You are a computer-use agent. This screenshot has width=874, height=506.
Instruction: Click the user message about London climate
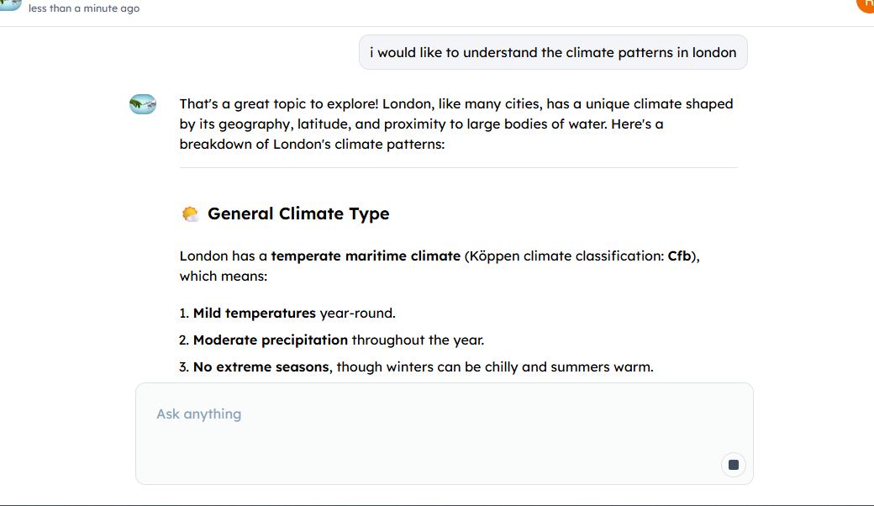(x=553, y=52)
